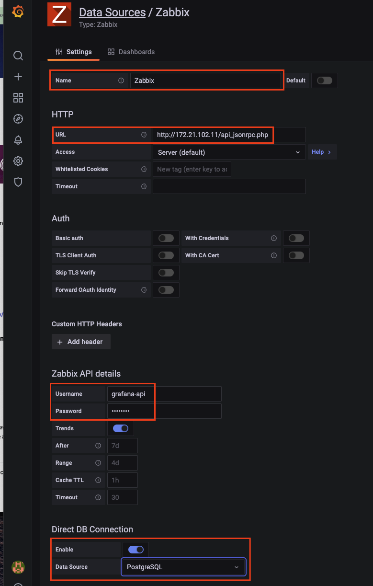Screen dimensions: 373x586
Task: Show info for With CA Cert
Action: pos(274,255)
